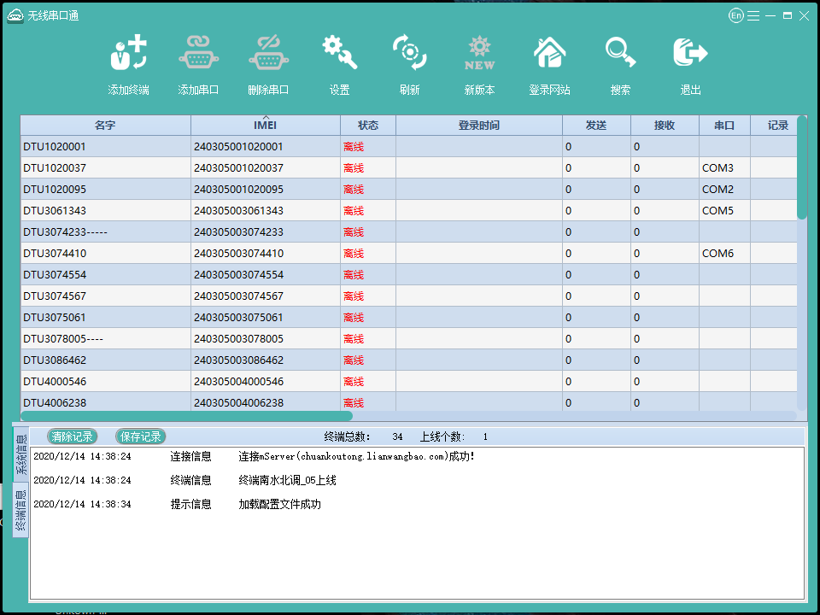Select row DTU1020001
This screenshot has width=820, height=615.
tap(409, 146)
